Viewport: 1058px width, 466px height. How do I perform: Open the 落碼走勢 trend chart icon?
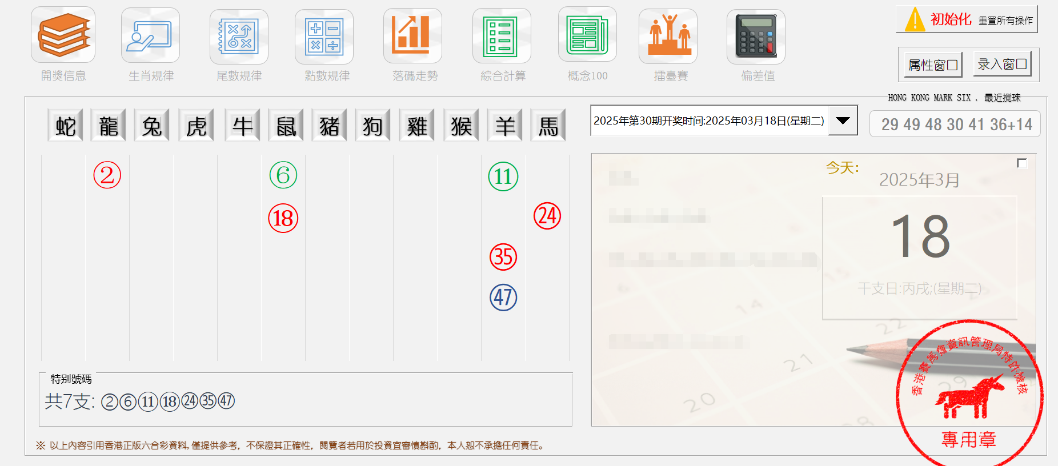point(412,35)
